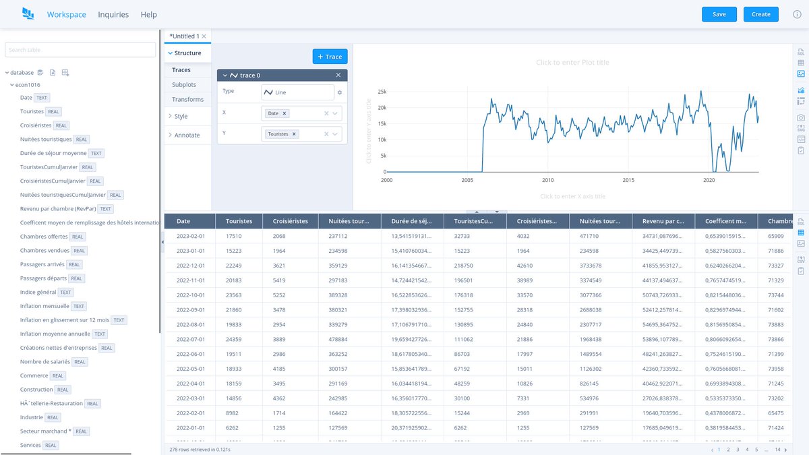Select table view icon in lower panel

801,233
